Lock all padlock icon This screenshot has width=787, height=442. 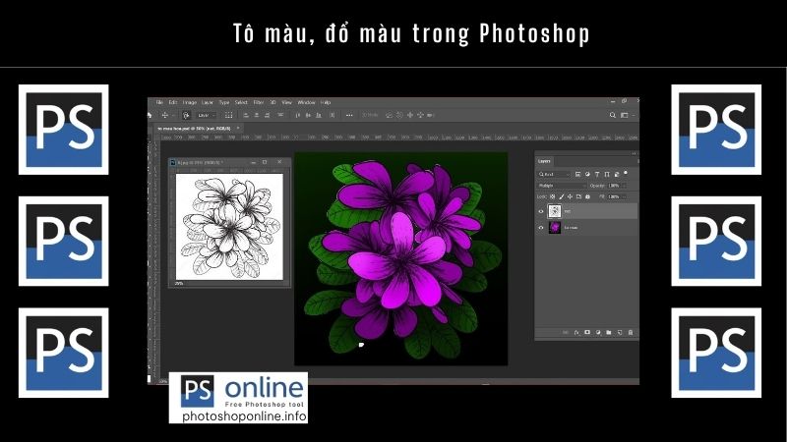coord(587,197)
